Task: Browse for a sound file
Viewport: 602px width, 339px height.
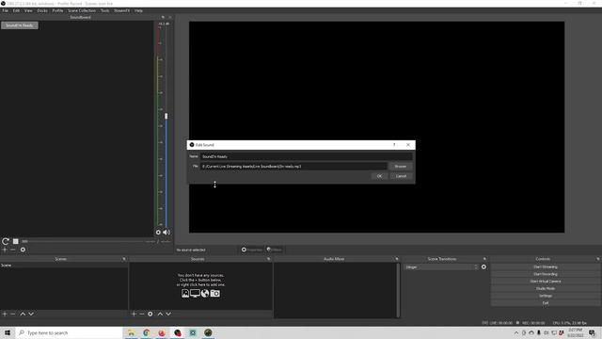Action: [401, 167]
